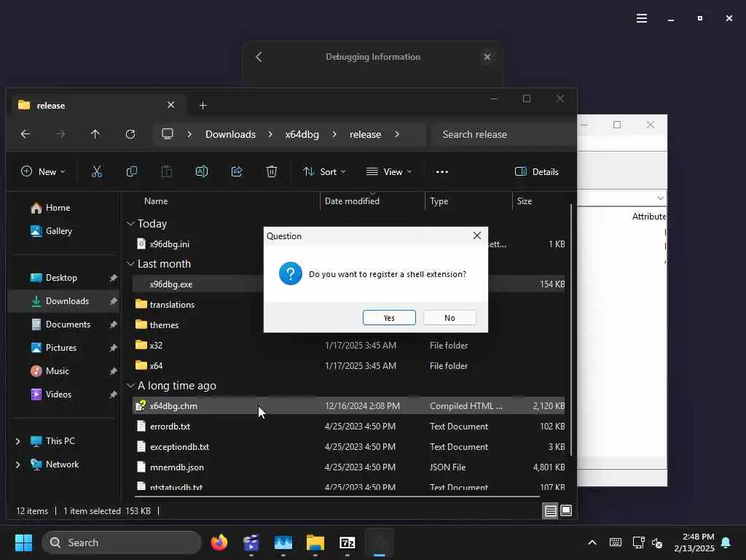Select Downloads in the address breadcrumb
Screen dimensions: 746x560
pyautogui.click(x=230, y=134)
